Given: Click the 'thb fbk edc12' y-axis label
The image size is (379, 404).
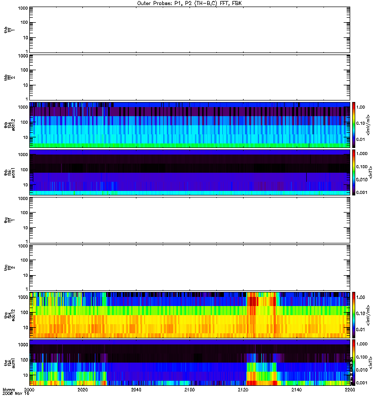Looking at the screenshot, I should 9,125.
